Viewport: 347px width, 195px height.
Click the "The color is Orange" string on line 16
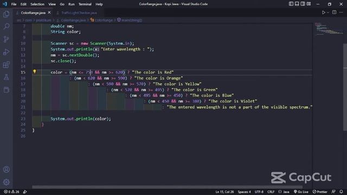158,78
